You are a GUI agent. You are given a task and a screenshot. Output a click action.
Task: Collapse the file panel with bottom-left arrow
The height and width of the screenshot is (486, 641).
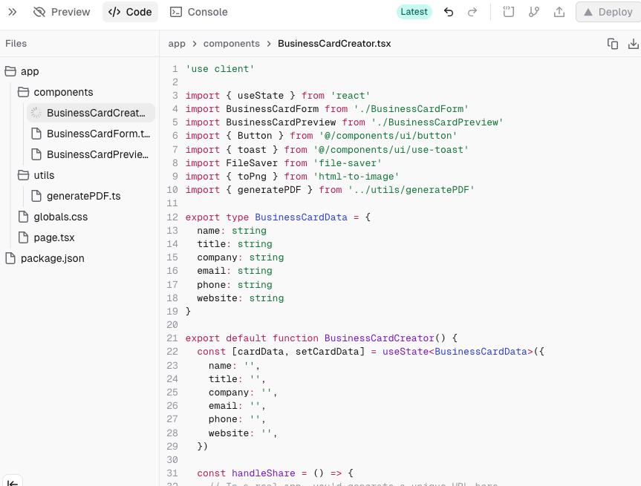click(13, 481)
